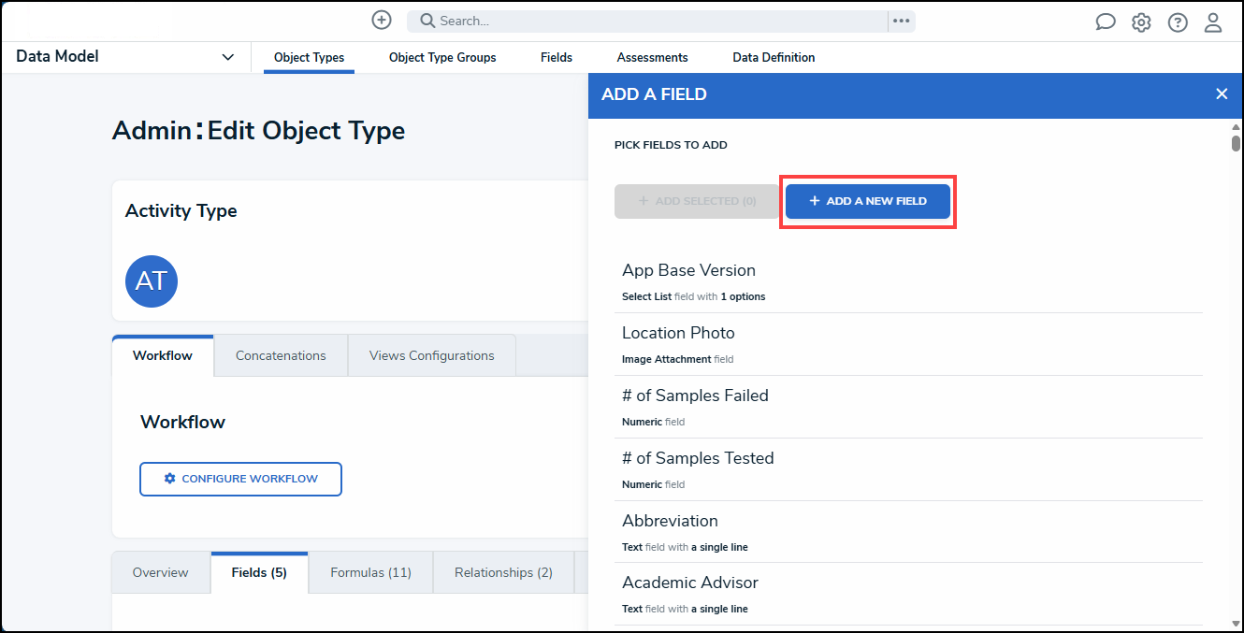
Task: Select the Fields (5) tab
Action: pyautogui.click(x=259, y=572)
